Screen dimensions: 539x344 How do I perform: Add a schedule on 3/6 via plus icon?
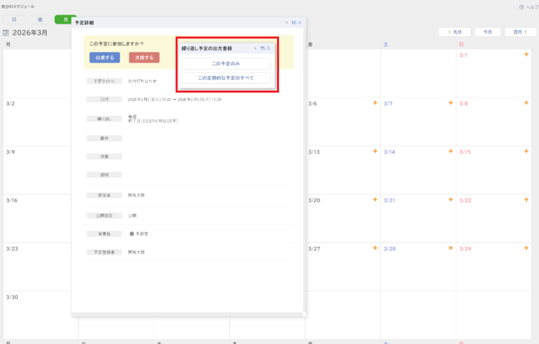tap(375, 103)
